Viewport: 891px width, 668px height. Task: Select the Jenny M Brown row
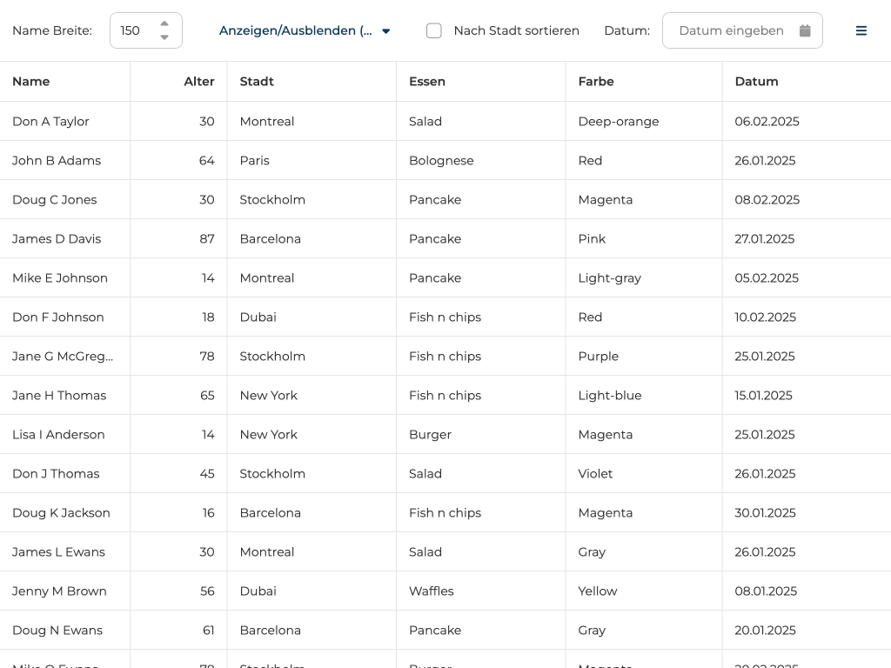tap(59, 591)
